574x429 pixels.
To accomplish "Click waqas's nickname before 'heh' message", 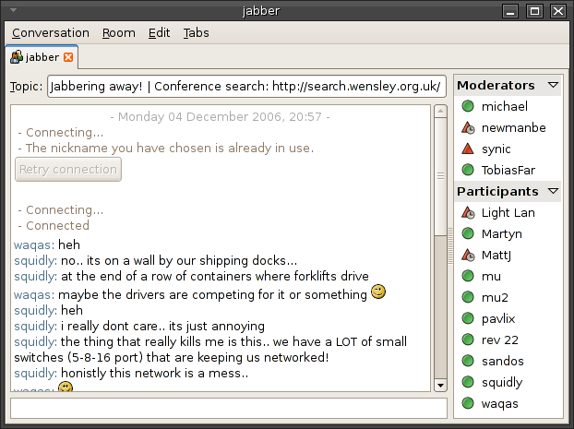I will [34, 244].
